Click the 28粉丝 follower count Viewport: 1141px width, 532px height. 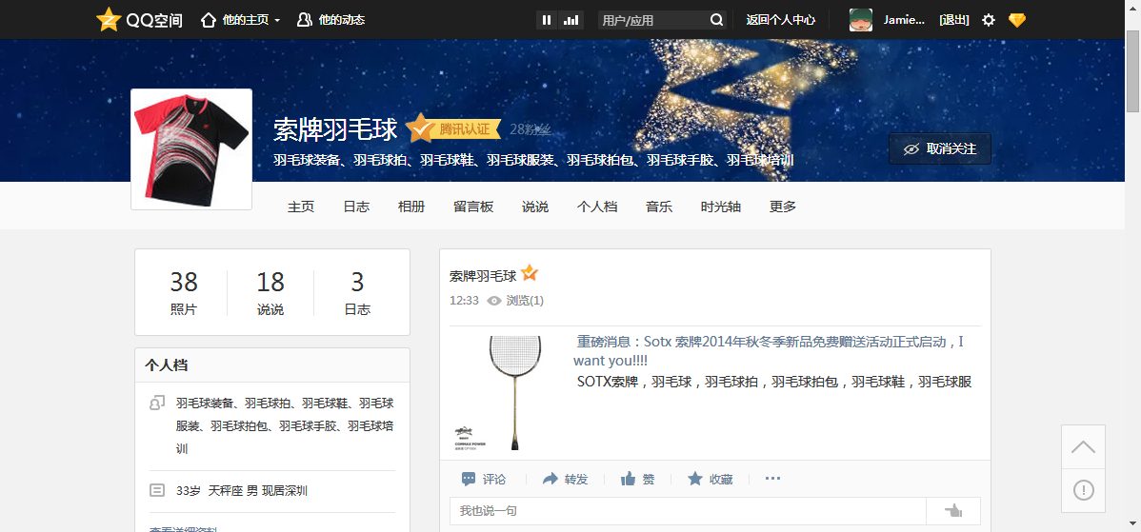(530, 128)
